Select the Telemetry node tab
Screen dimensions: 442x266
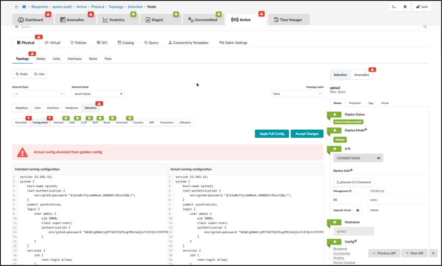(90, 108)
